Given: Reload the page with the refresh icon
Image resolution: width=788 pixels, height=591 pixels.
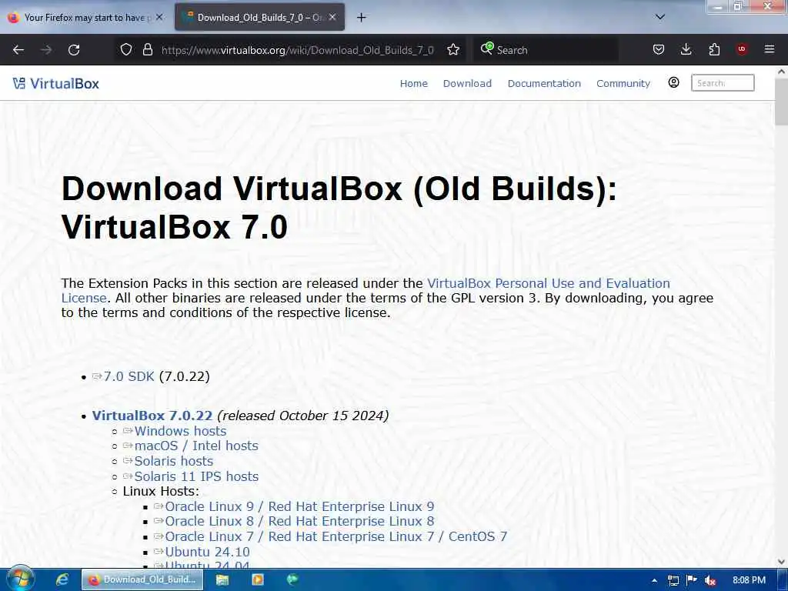Looking at the screenshot, I should pos(74,50).
